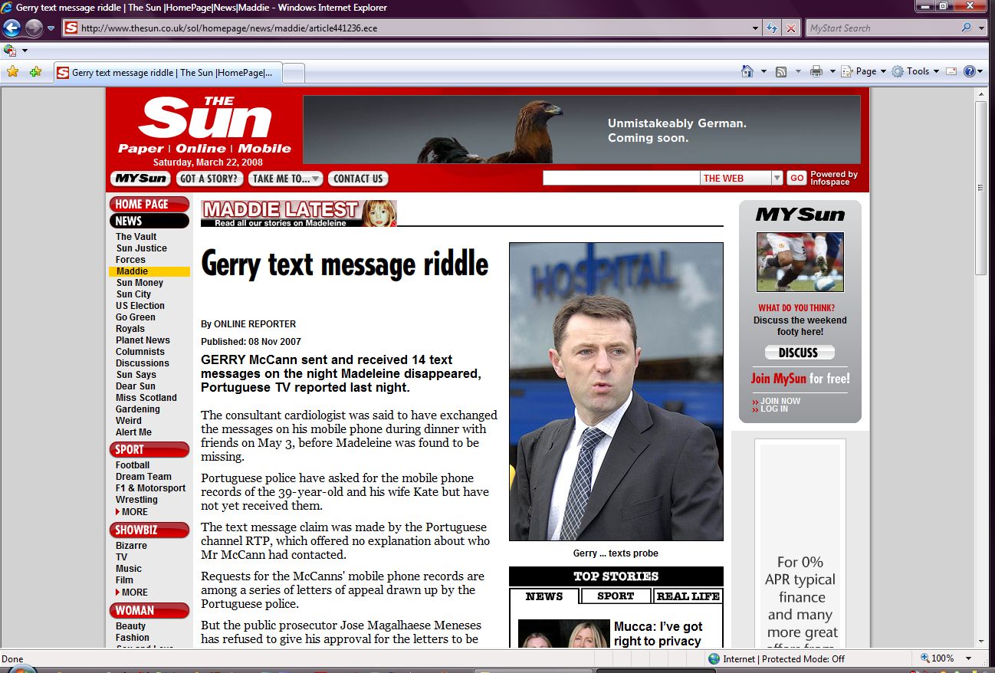Click the MySun football thumbnail image
Screen dimensions: 995x673
click(800, 262)
